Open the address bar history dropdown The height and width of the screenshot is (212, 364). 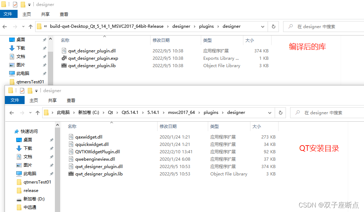[x=262, y=26]
